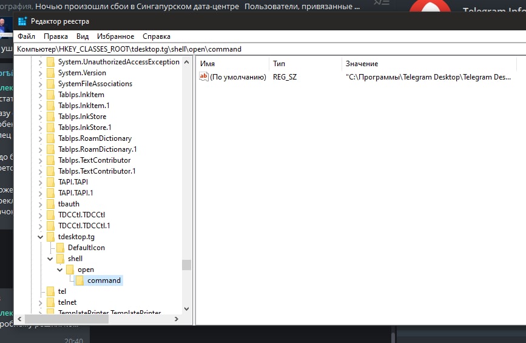Select command folder icon
This screenshot has width=526, height=343.
[80, 280]
